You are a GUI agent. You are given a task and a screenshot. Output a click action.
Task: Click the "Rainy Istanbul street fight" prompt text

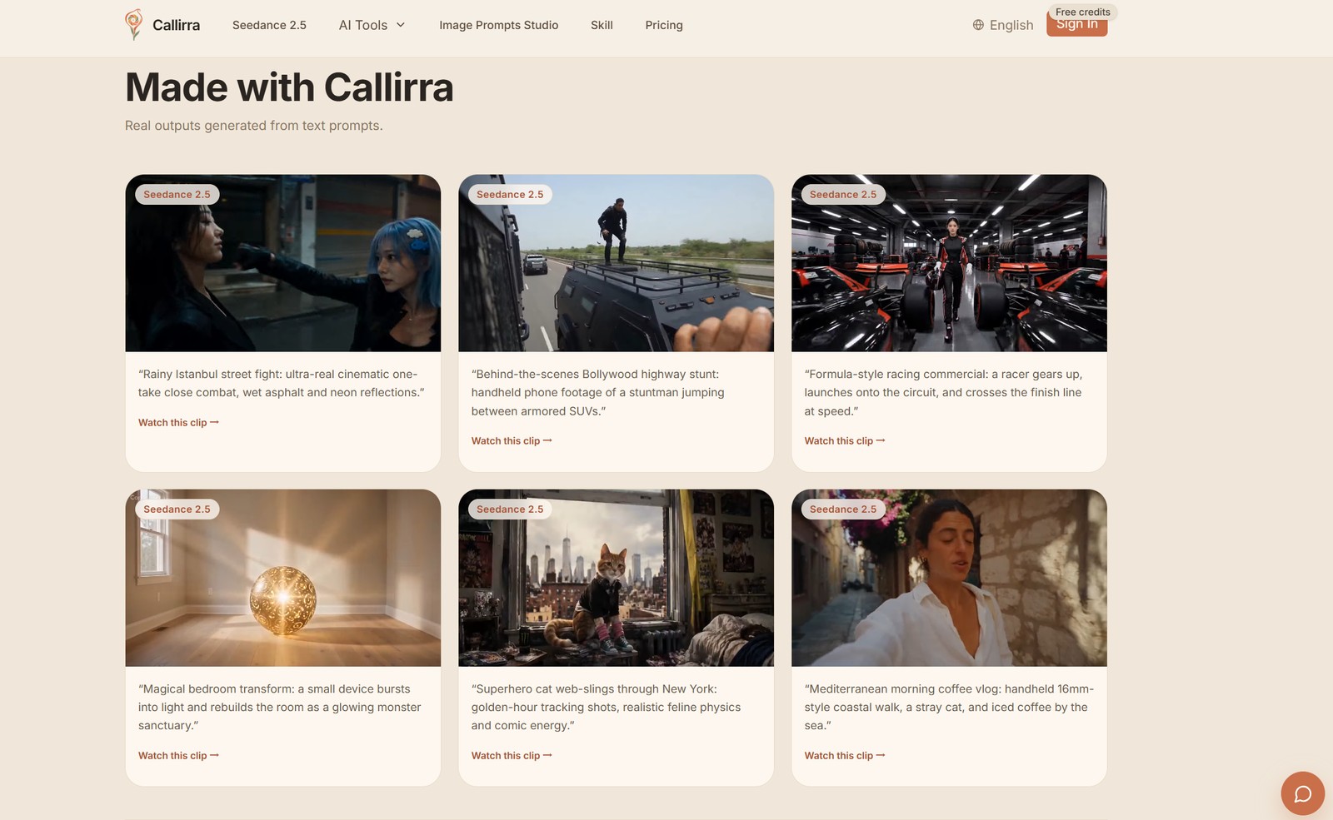(x=282, y=384)
